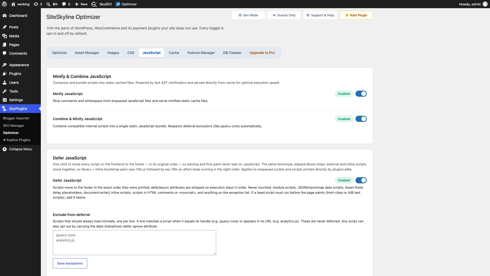Click the Posts pin icon in sidebar

pyautogui.click(x=5, y=27)
